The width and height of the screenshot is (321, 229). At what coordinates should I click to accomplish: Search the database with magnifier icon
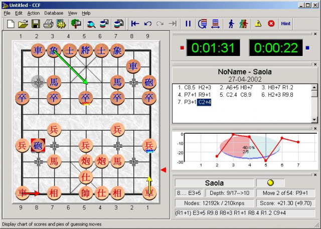tap(91, 24)
